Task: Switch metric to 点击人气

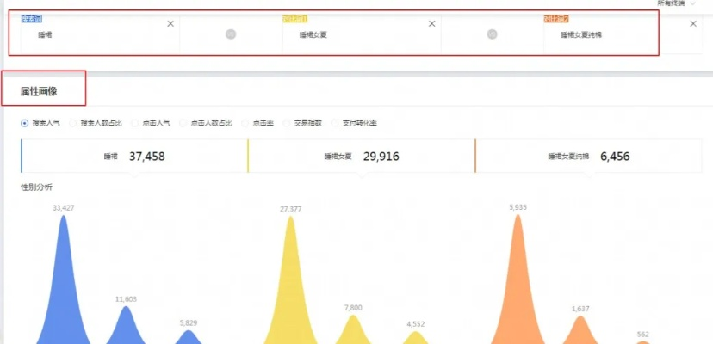Action: pyautogui.click(x=135, y=123)
